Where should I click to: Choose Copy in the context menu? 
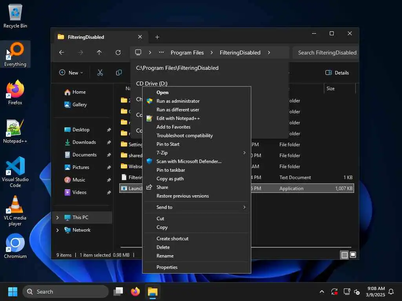(196, 227)
